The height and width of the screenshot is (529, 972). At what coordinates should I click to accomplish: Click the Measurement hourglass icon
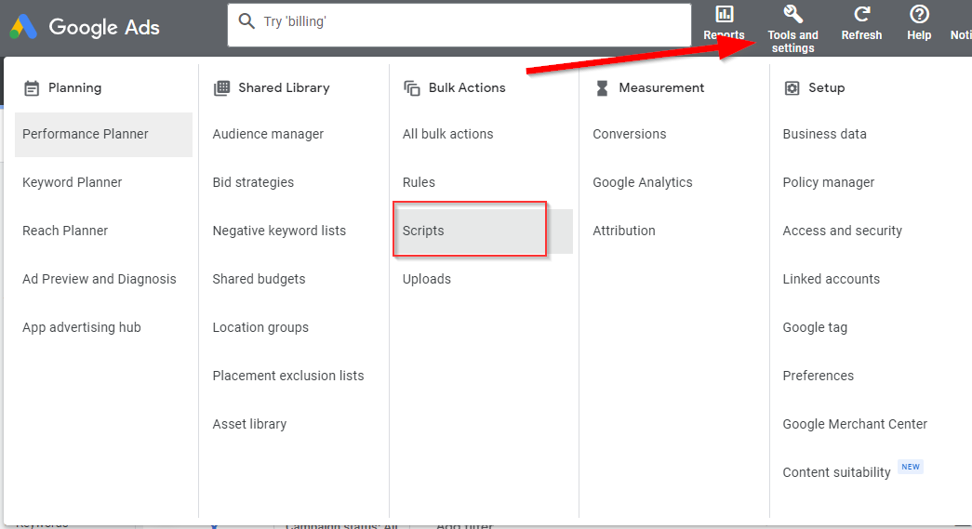(602, 88)
